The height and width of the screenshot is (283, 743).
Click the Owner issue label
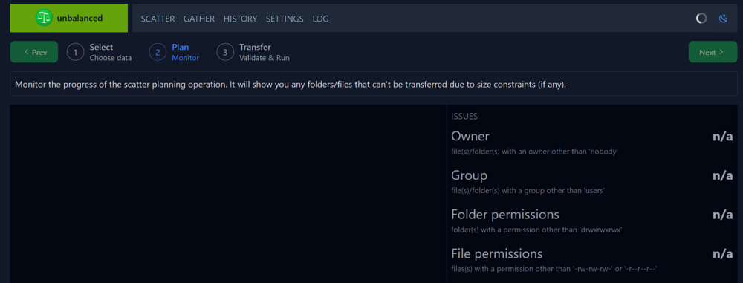click(x=470, y=137)
